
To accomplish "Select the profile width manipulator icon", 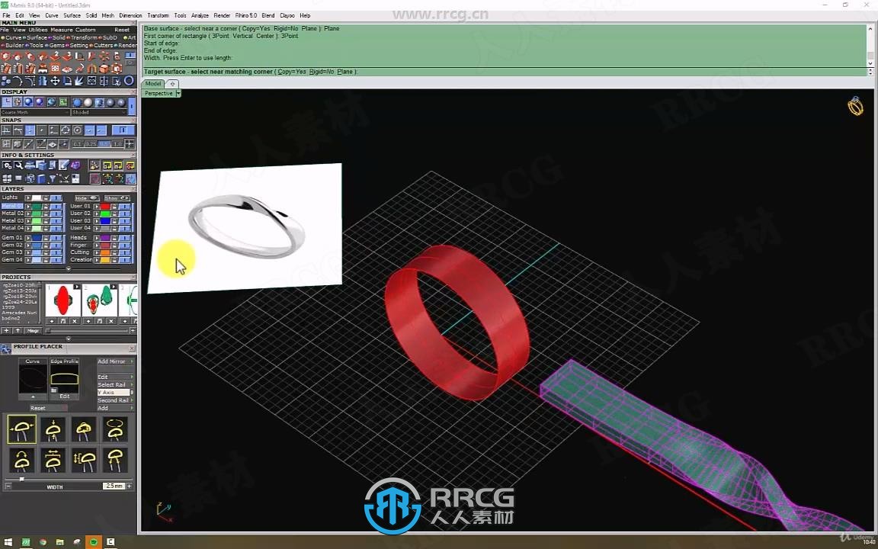I will [x=22, y=429].
